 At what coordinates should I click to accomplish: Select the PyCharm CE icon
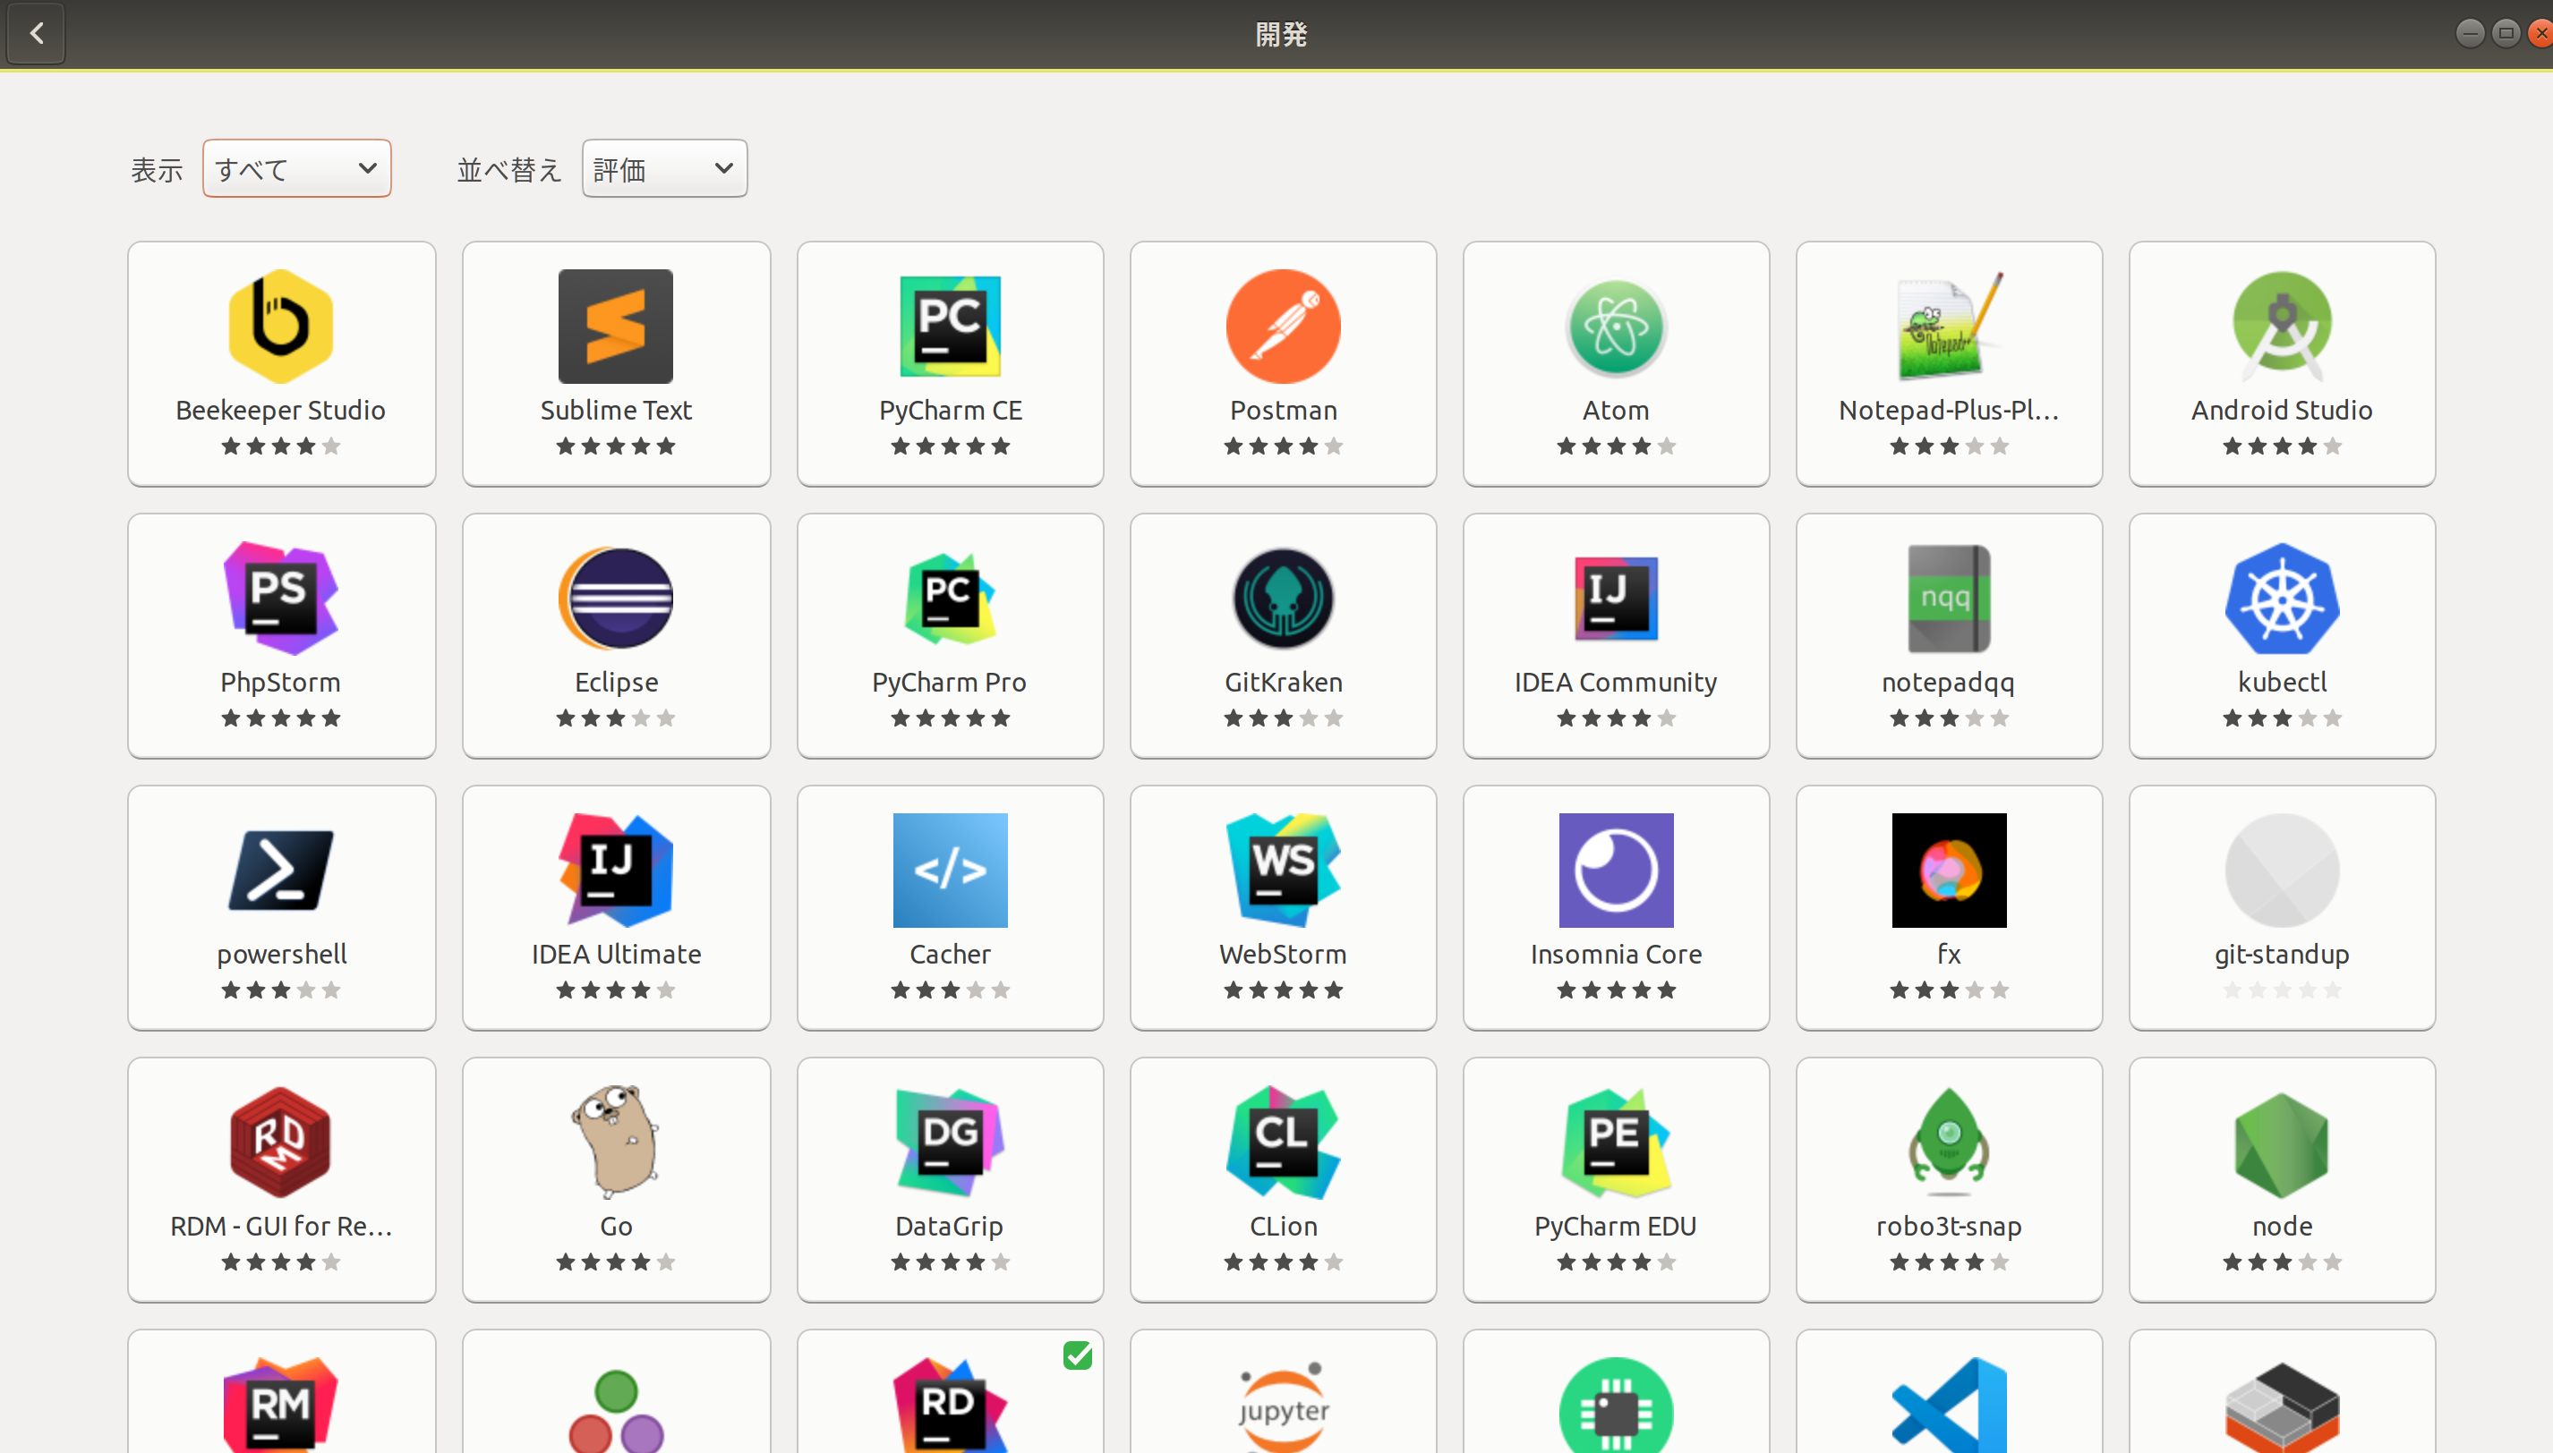(x=950, y=326)
